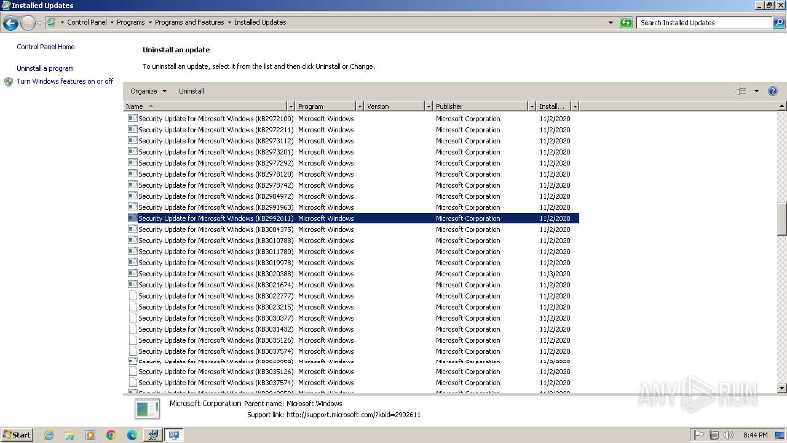
Task: Open the Version column filter dropdown
Action: coord(429,106)
